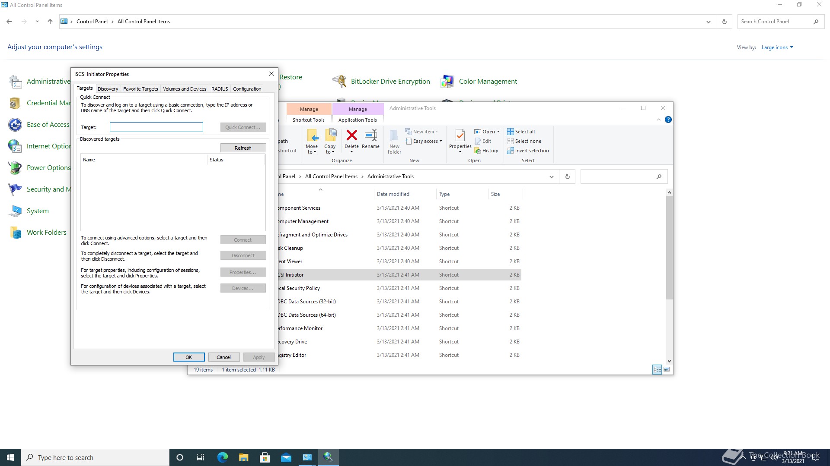Click the History item in ribbon
This screenshot has height=466, width=830.
(486, 151)
